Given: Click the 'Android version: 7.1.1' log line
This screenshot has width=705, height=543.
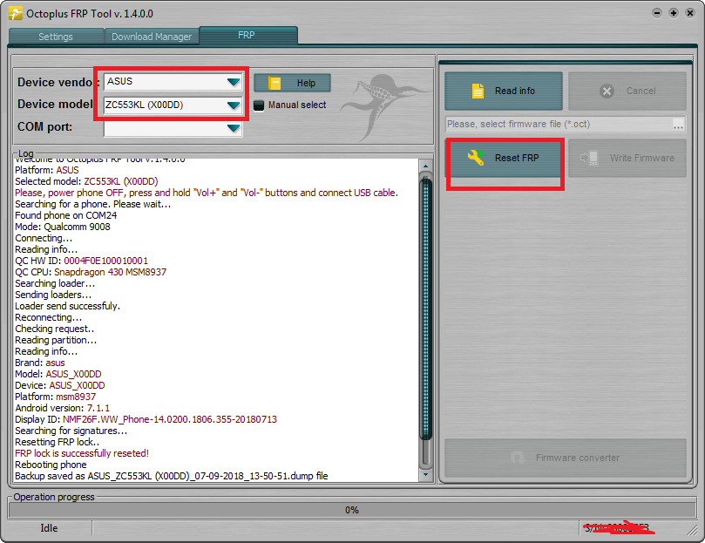Looking at the screenshot, I should (62, 408).
